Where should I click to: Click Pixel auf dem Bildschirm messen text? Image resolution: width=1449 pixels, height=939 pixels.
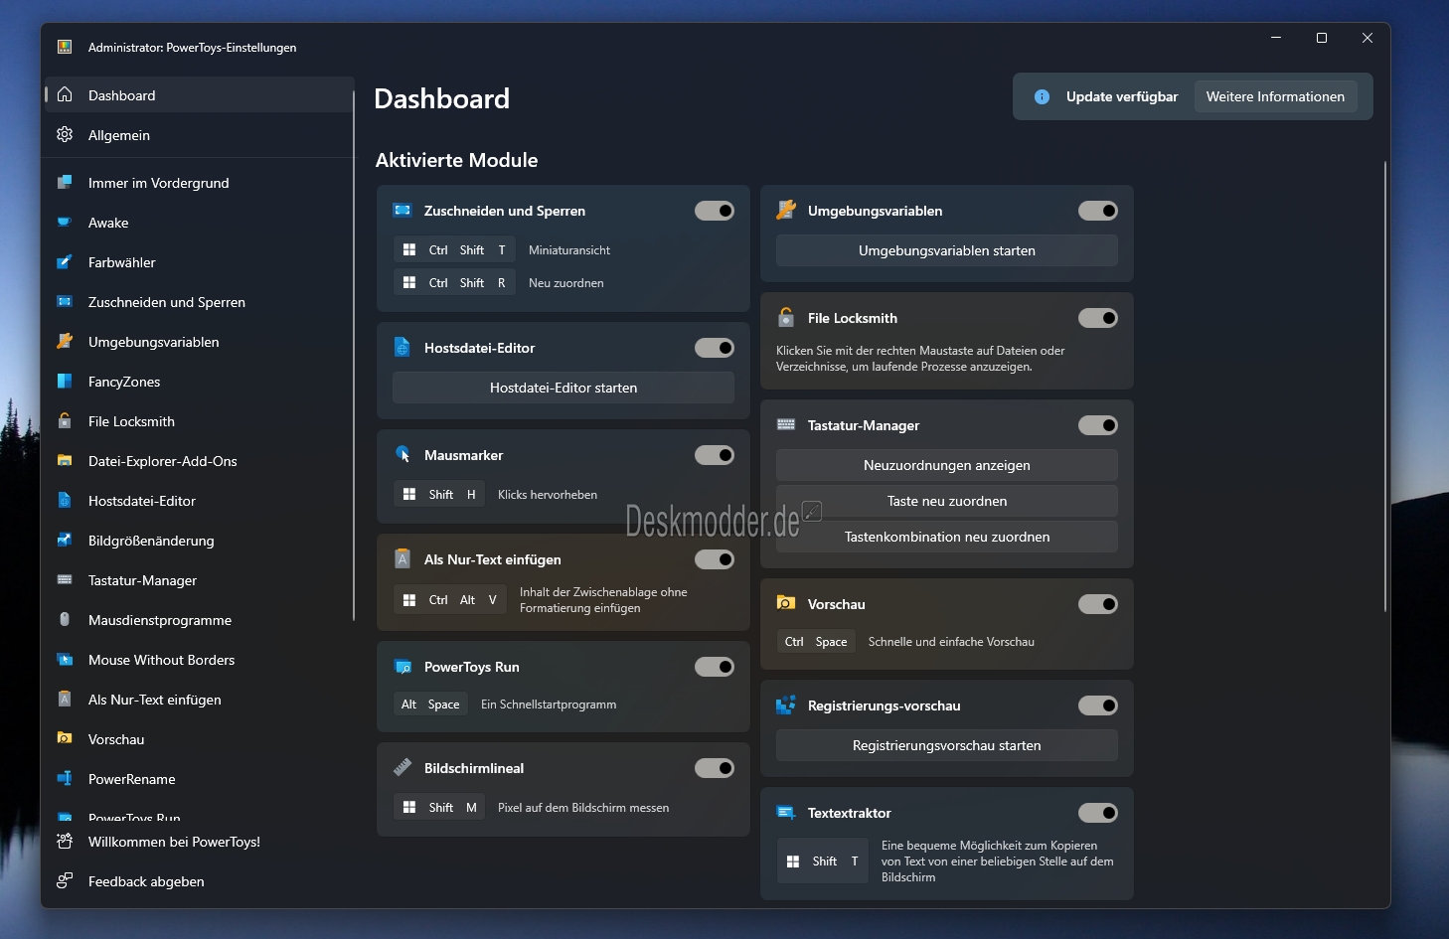pyautogui.click(x=583, y=808)
